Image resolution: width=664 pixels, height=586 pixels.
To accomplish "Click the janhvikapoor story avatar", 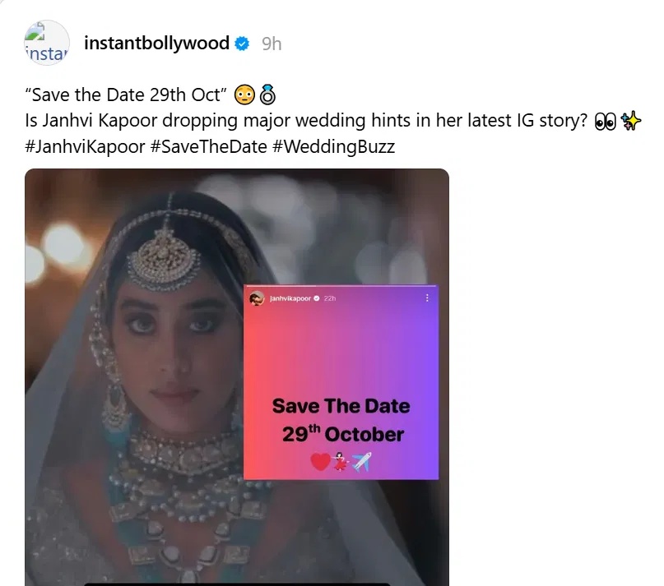I will click(x=257, y=298).
